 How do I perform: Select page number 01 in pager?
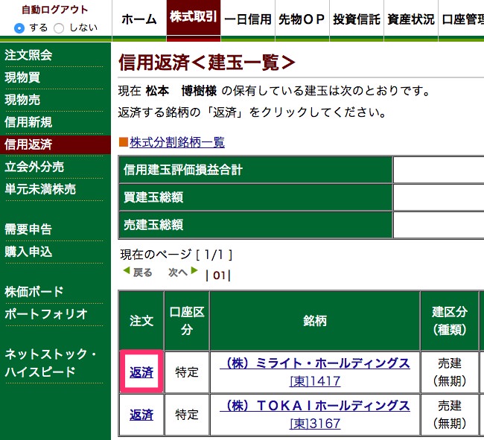(x=219, y=275)
